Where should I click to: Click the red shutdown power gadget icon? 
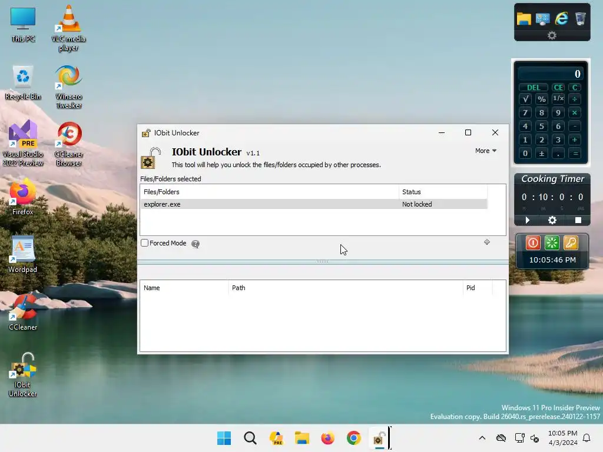(x=533, y=243)
